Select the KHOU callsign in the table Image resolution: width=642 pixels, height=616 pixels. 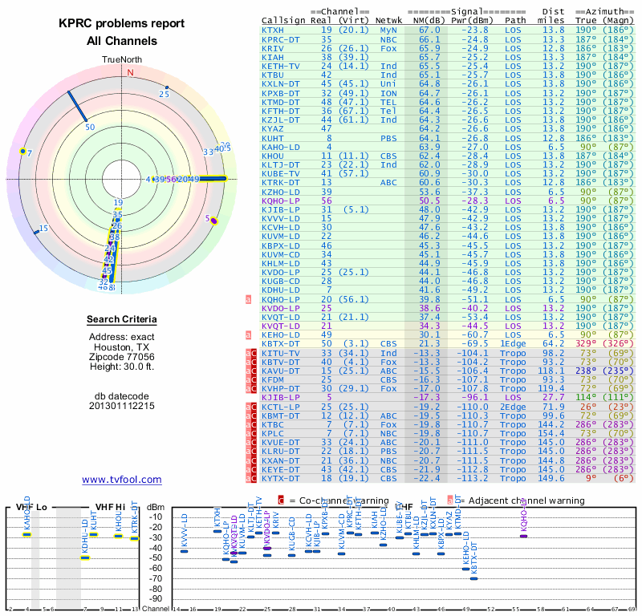tap(273, 156)
